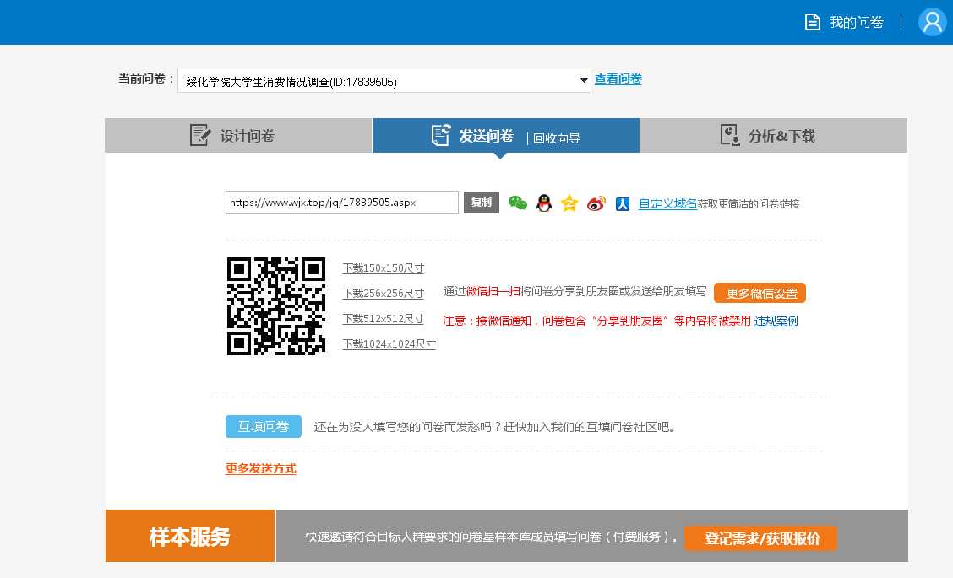Open the 我的问卷 link
Image resolution: width=953 pixels, height=578 pixels.
857,23
